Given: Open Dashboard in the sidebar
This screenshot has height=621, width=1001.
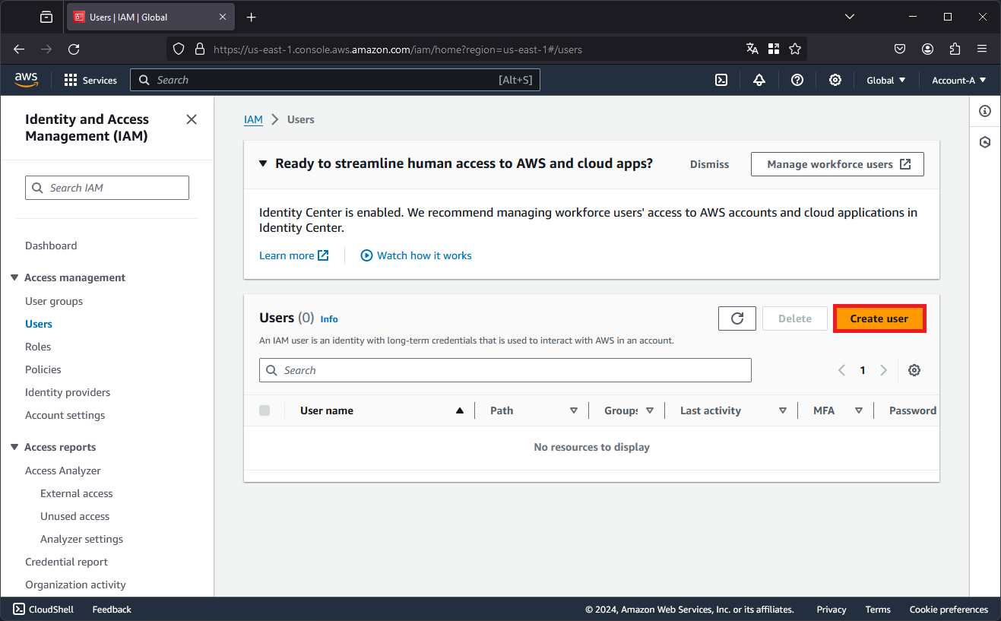Looking at the screenshot, I should 51,246.
